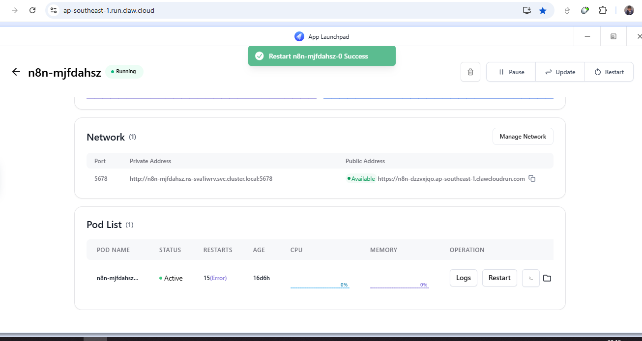Screen dimensions: 642x341
Task: Select the Running status badge
Action: point(124,72)
